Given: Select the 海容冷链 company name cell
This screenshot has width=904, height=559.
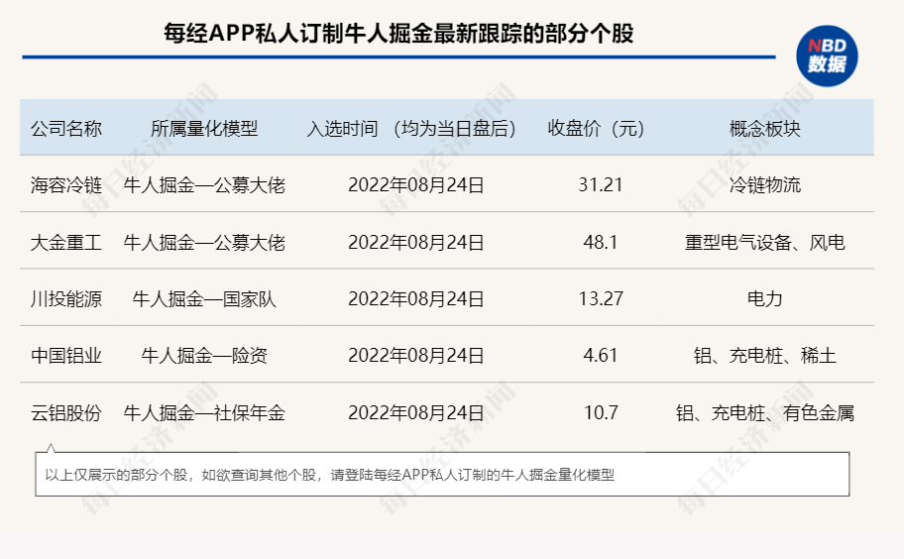Looking at the screenshot, I should pyautogui.click(x=66, y=185).
